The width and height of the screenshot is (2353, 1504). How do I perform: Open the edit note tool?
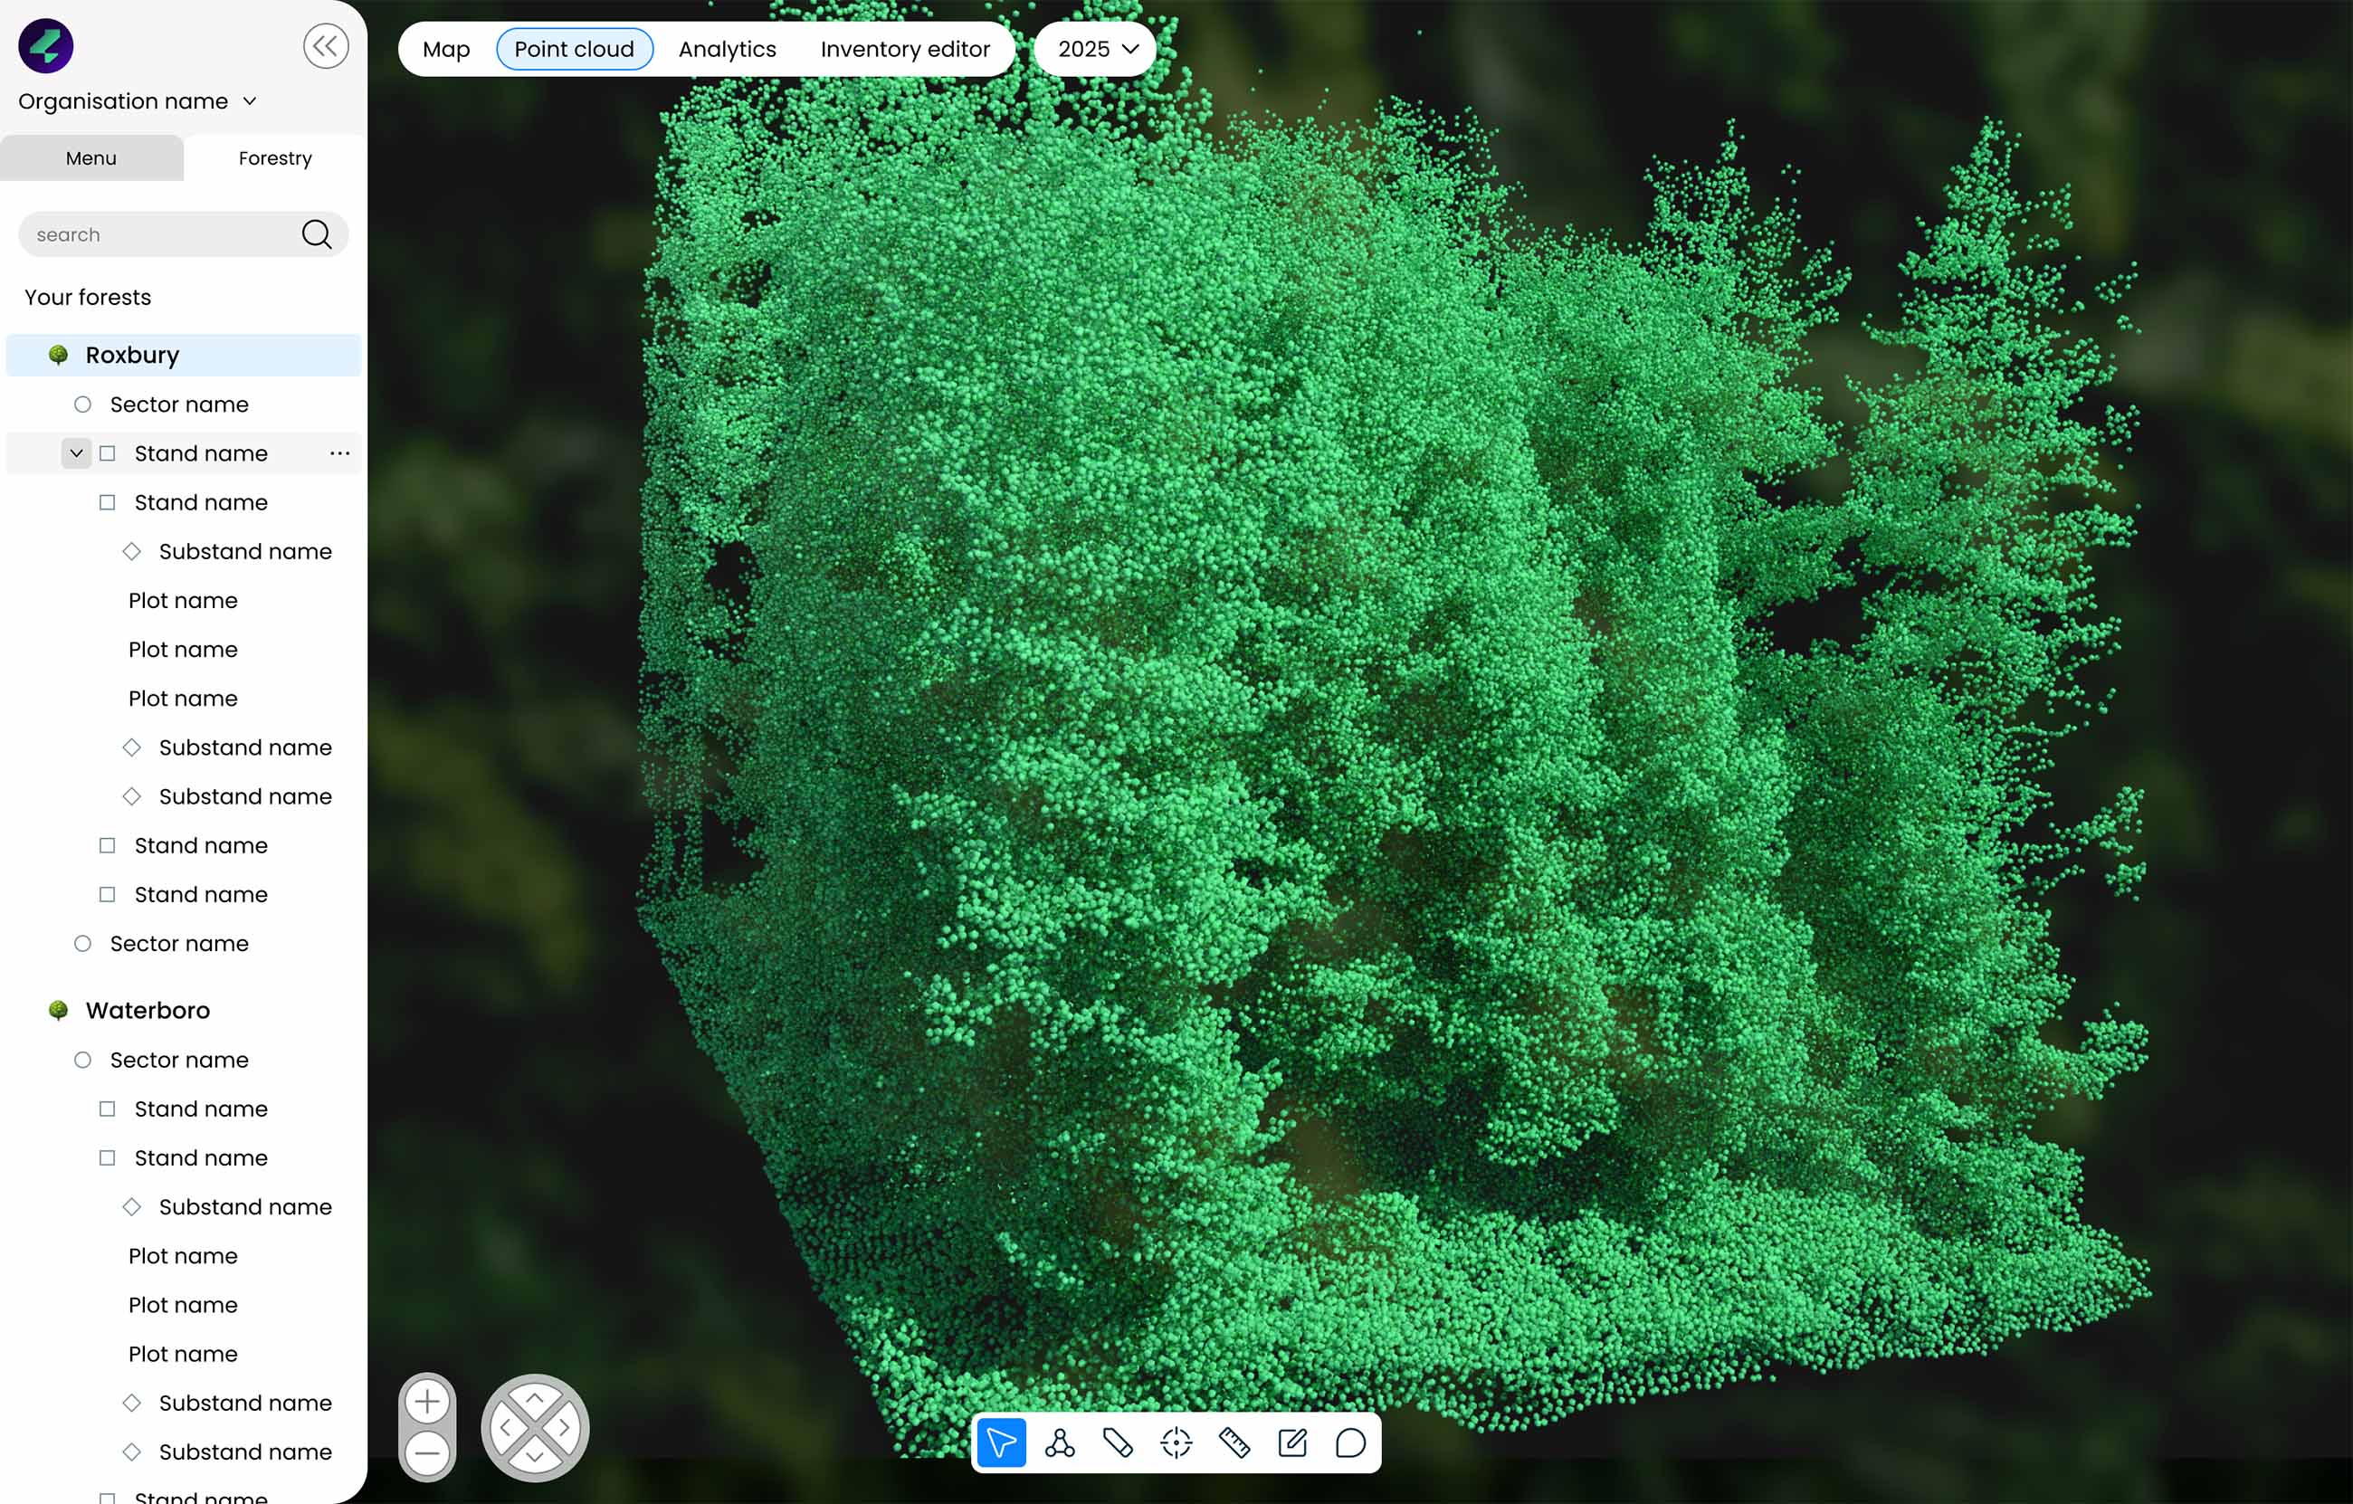tap(1291, 1442)
